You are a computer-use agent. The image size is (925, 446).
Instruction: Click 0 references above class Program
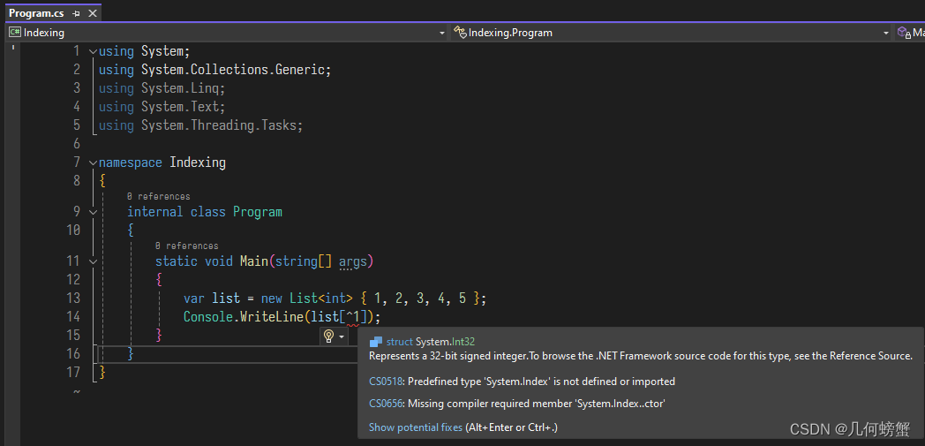coord(159,196)
